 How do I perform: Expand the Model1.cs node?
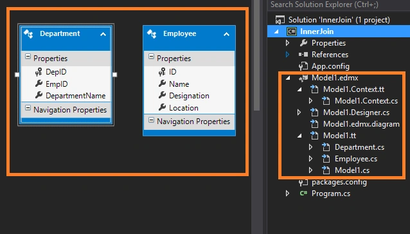tap(310, 170)
